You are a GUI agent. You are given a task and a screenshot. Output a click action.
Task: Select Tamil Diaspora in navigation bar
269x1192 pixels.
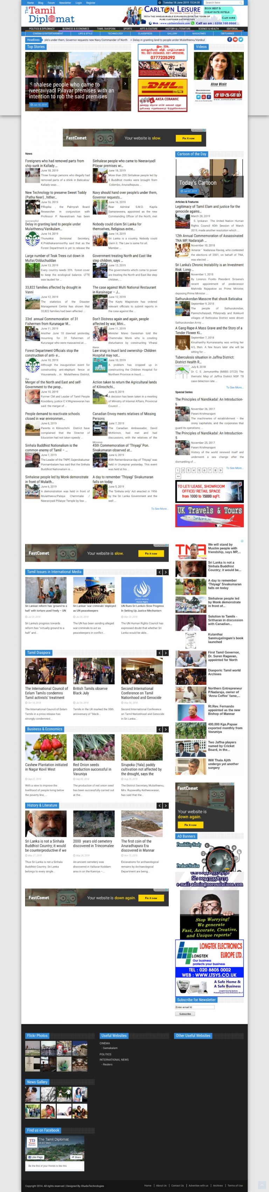pos(106,29)
